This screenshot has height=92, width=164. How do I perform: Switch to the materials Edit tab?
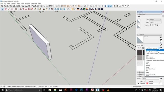[x=142, y=45]
